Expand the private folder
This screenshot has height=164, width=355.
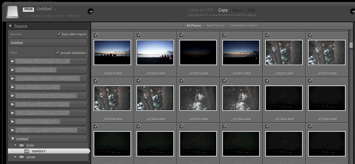point(16,157)
